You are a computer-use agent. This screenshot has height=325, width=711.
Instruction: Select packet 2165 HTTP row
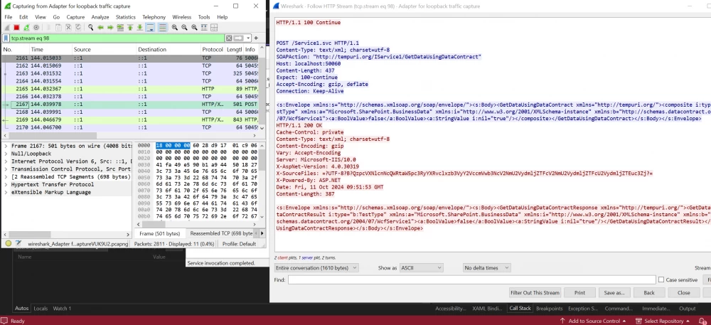(x=131, y=89)
